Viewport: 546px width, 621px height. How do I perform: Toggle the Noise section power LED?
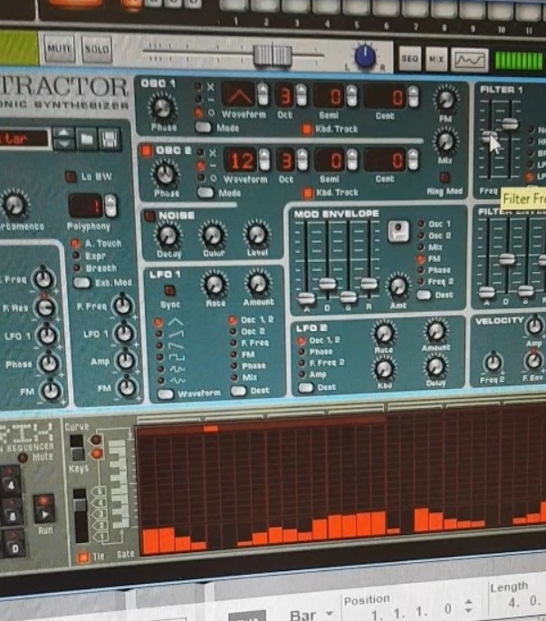point(149,216)
